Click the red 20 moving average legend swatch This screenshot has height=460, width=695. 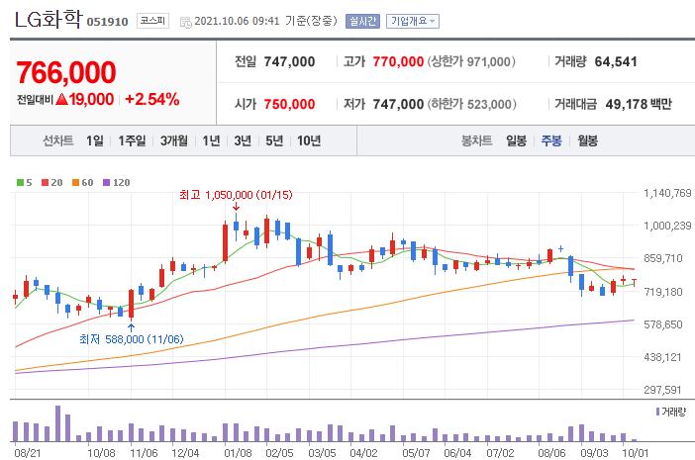[x=45, y=182]
